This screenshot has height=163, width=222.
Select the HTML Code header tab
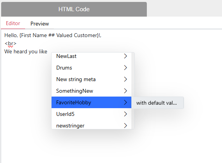point(74,9)
